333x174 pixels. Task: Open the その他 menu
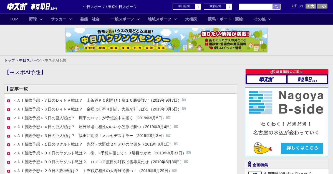point(260,19)
